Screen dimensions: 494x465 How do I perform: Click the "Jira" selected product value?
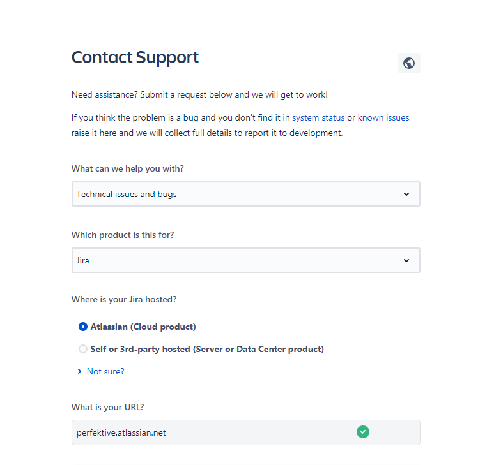click(83, 260)
